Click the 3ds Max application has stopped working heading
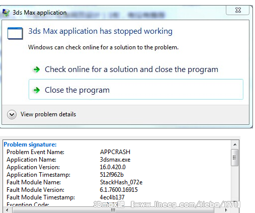Image resolution: width=255 pixels, height=213 pixels. [100, 31]
